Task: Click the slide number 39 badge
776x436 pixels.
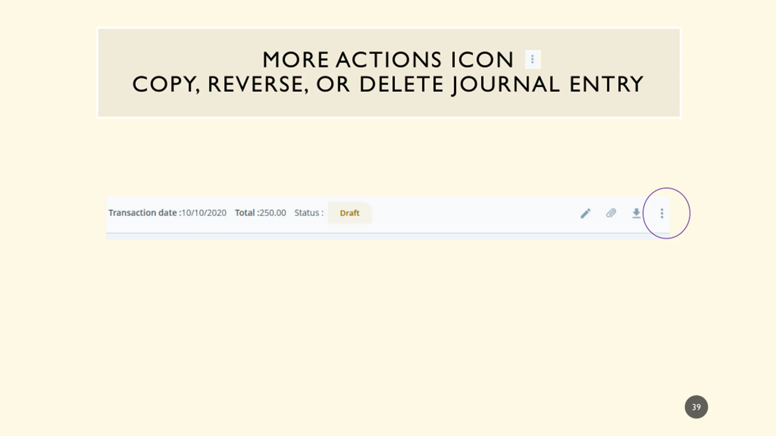Action: [696, 407]
